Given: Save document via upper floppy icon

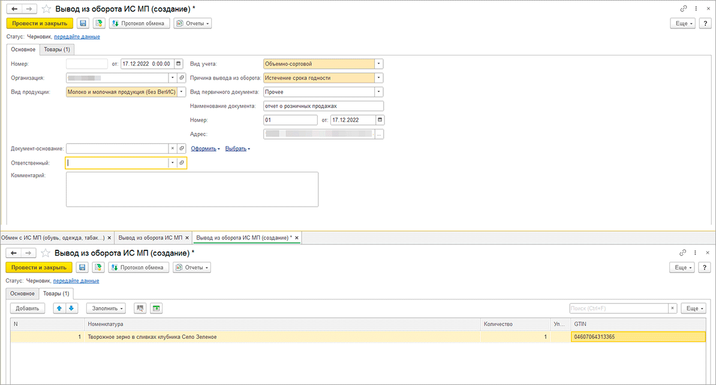Looking at the screenshot, I should [83, 23].
